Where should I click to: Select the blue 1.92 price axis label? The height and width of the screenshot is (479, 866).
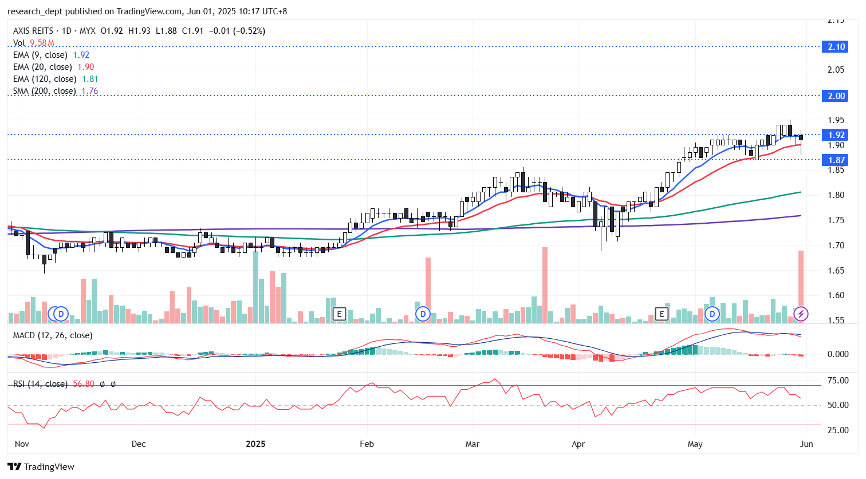(836, 135)
